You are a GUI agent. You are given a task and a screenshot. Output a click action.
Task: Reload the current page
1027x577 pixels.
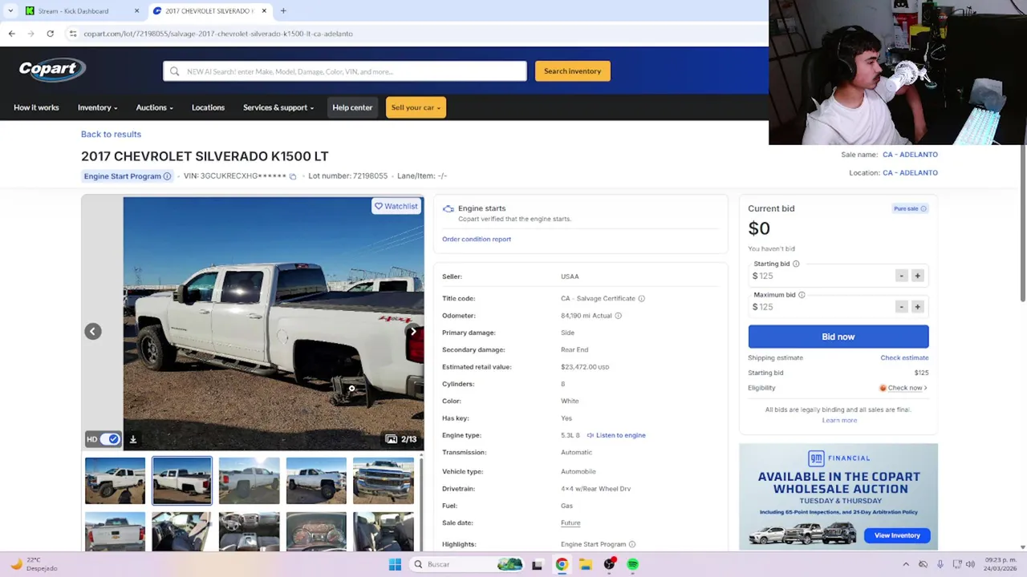point(50,34)
